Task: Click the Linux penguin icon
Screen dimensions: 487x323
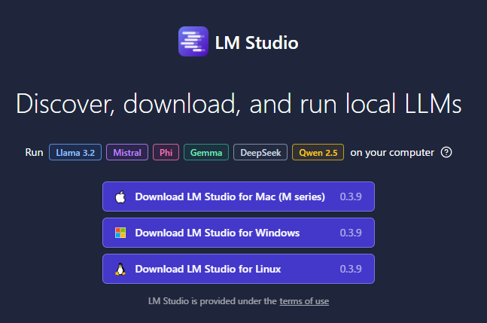Action: pos(120,269)
